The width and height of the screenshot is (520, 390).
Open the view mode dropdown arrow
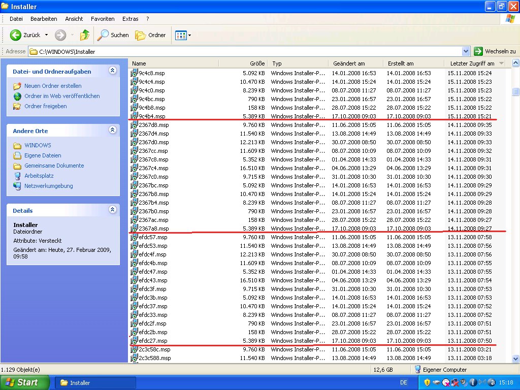pos(190,35)
